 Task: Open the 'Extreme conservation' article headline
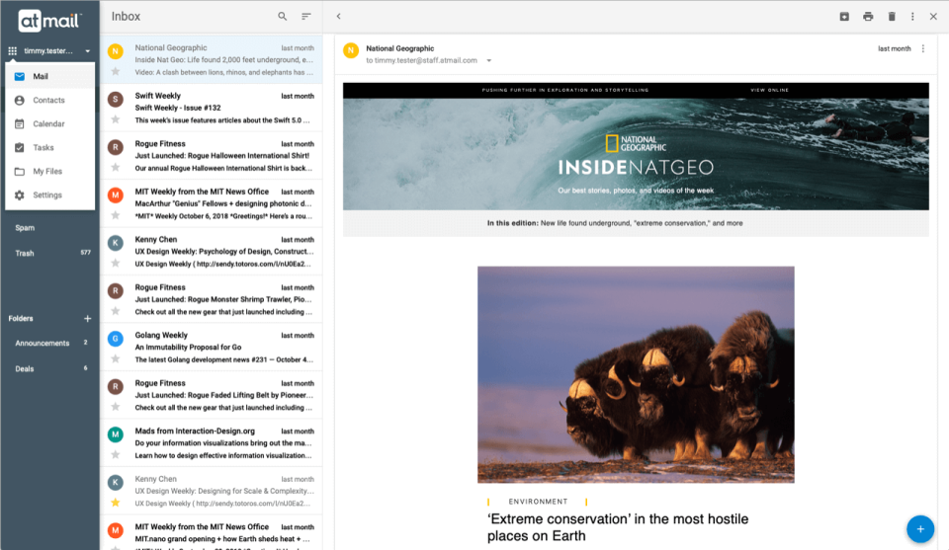[x=617, y=527]
